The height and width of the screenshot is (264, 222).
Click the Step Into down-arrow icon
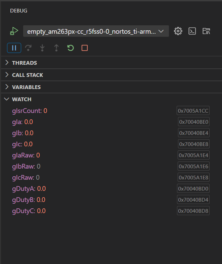pyautogui.click(x=42, y=48)
